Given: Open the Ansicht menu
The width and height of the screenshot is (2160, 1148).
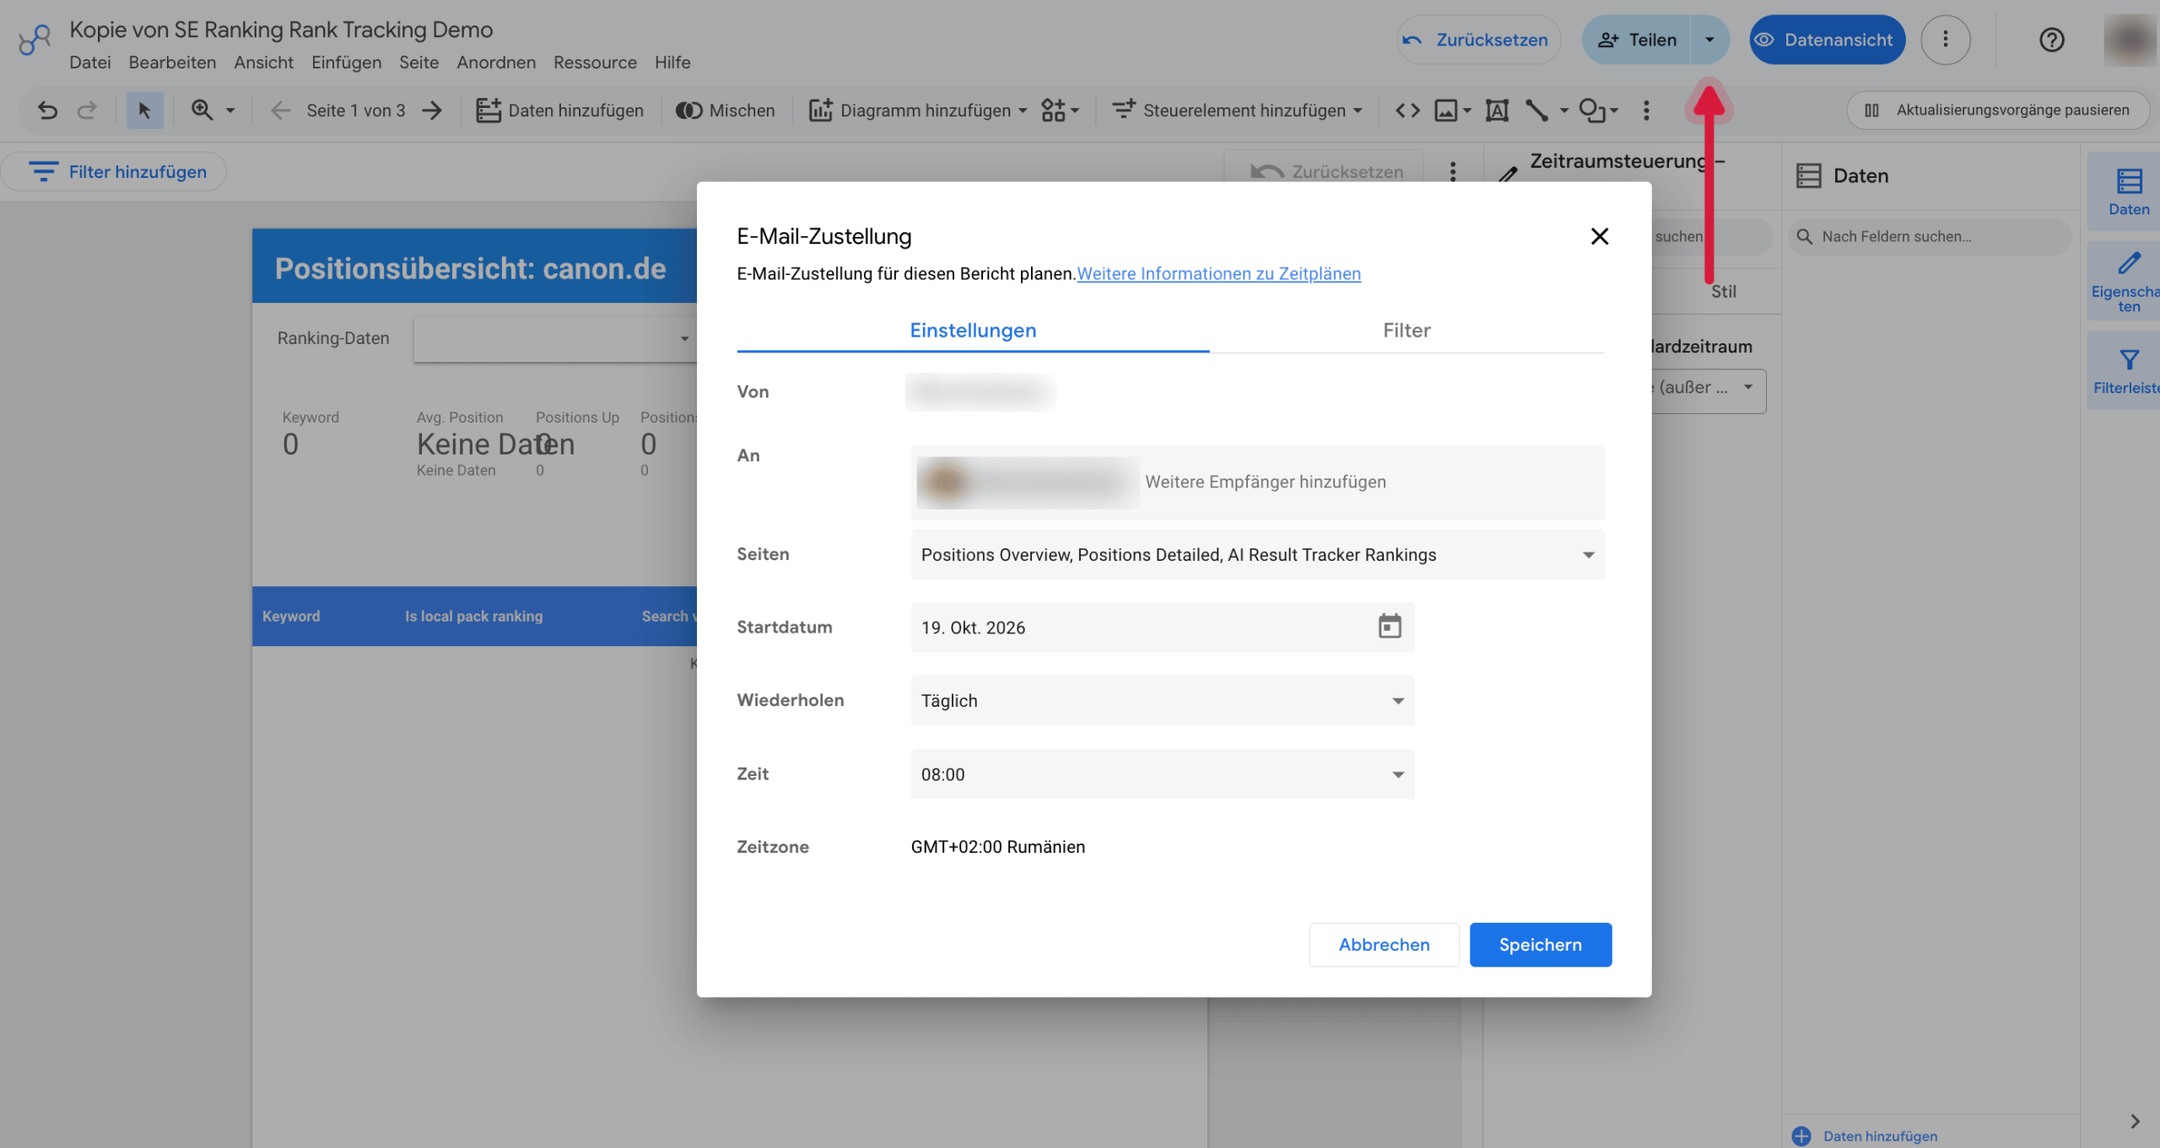Looking at the screenshot, I should pyautogui.click(x=263, y=62).
